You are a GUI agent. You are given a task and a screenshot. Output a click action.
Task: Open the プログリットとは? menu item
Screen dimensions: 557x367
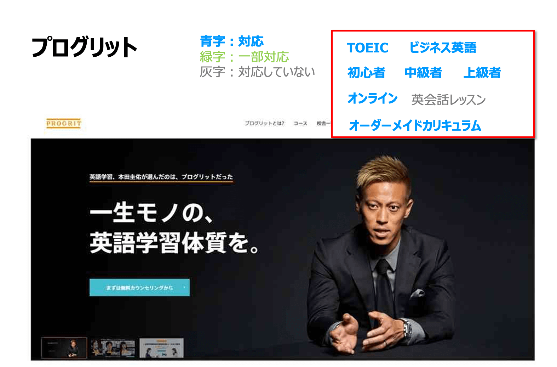[x=264, y=123]
